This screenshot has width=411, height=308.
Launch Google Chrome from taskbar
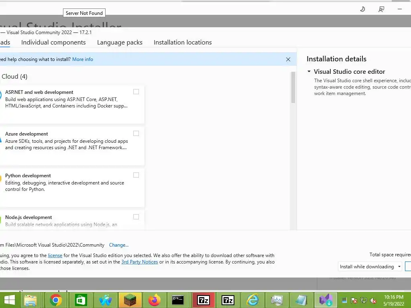point(55,300)
